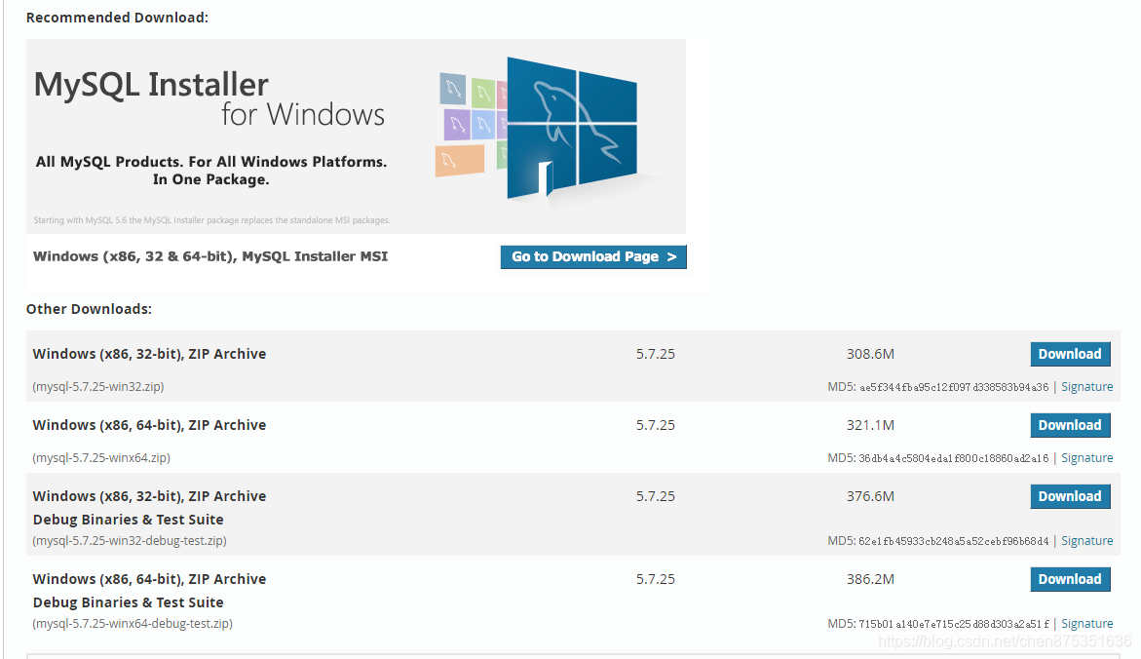Open Signature link for winx64-debug-test.zip
1141x659 pixels.
pyautogui.click(x=1087, y=624)
